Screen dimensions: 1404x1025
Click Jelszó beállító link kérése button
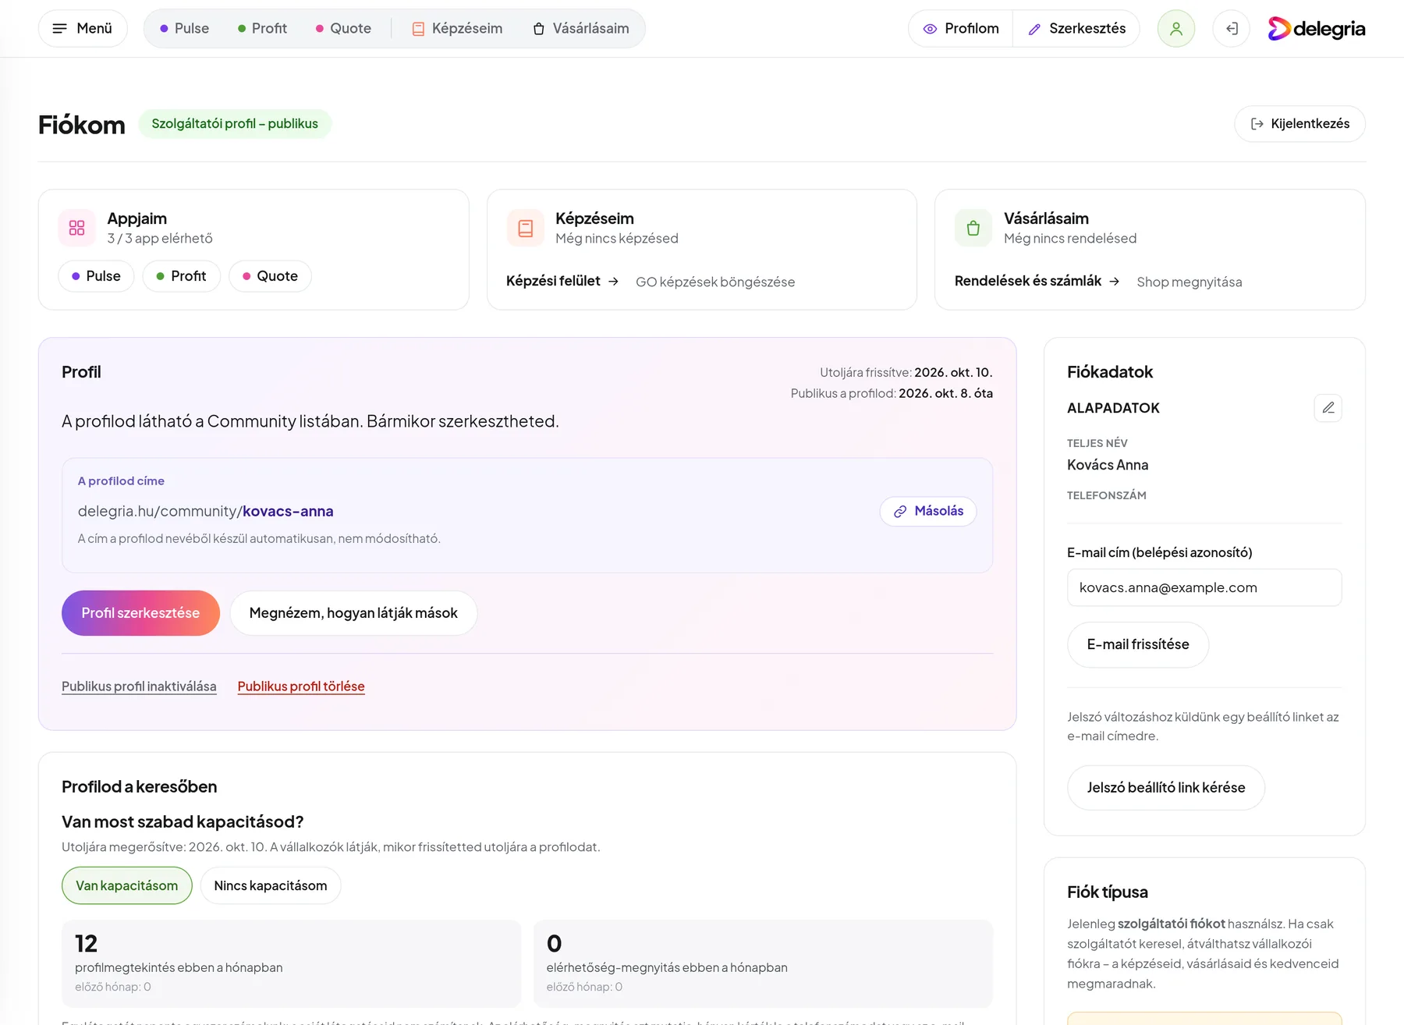(x=1166, y=788)
